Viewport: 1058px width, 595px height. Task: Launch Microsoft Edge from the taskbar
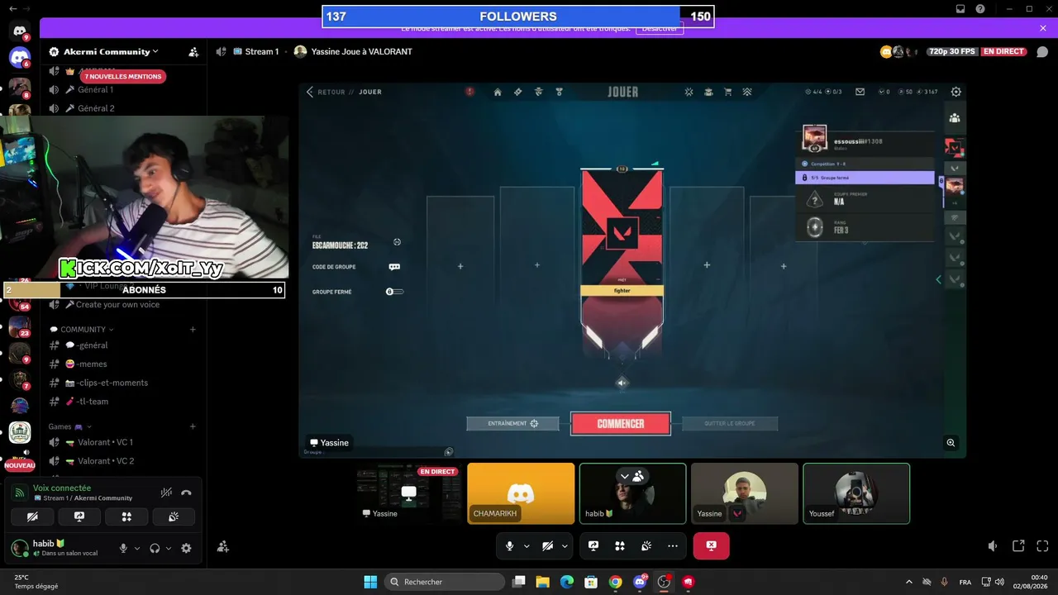(567, 582)
